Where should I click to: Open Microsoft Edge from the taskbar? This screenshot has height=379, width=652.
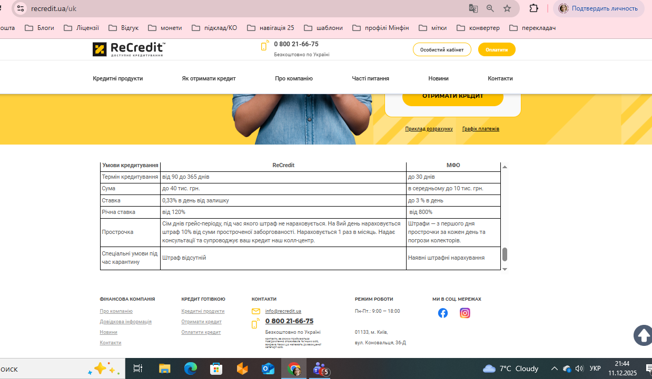(x=191, y=369)
